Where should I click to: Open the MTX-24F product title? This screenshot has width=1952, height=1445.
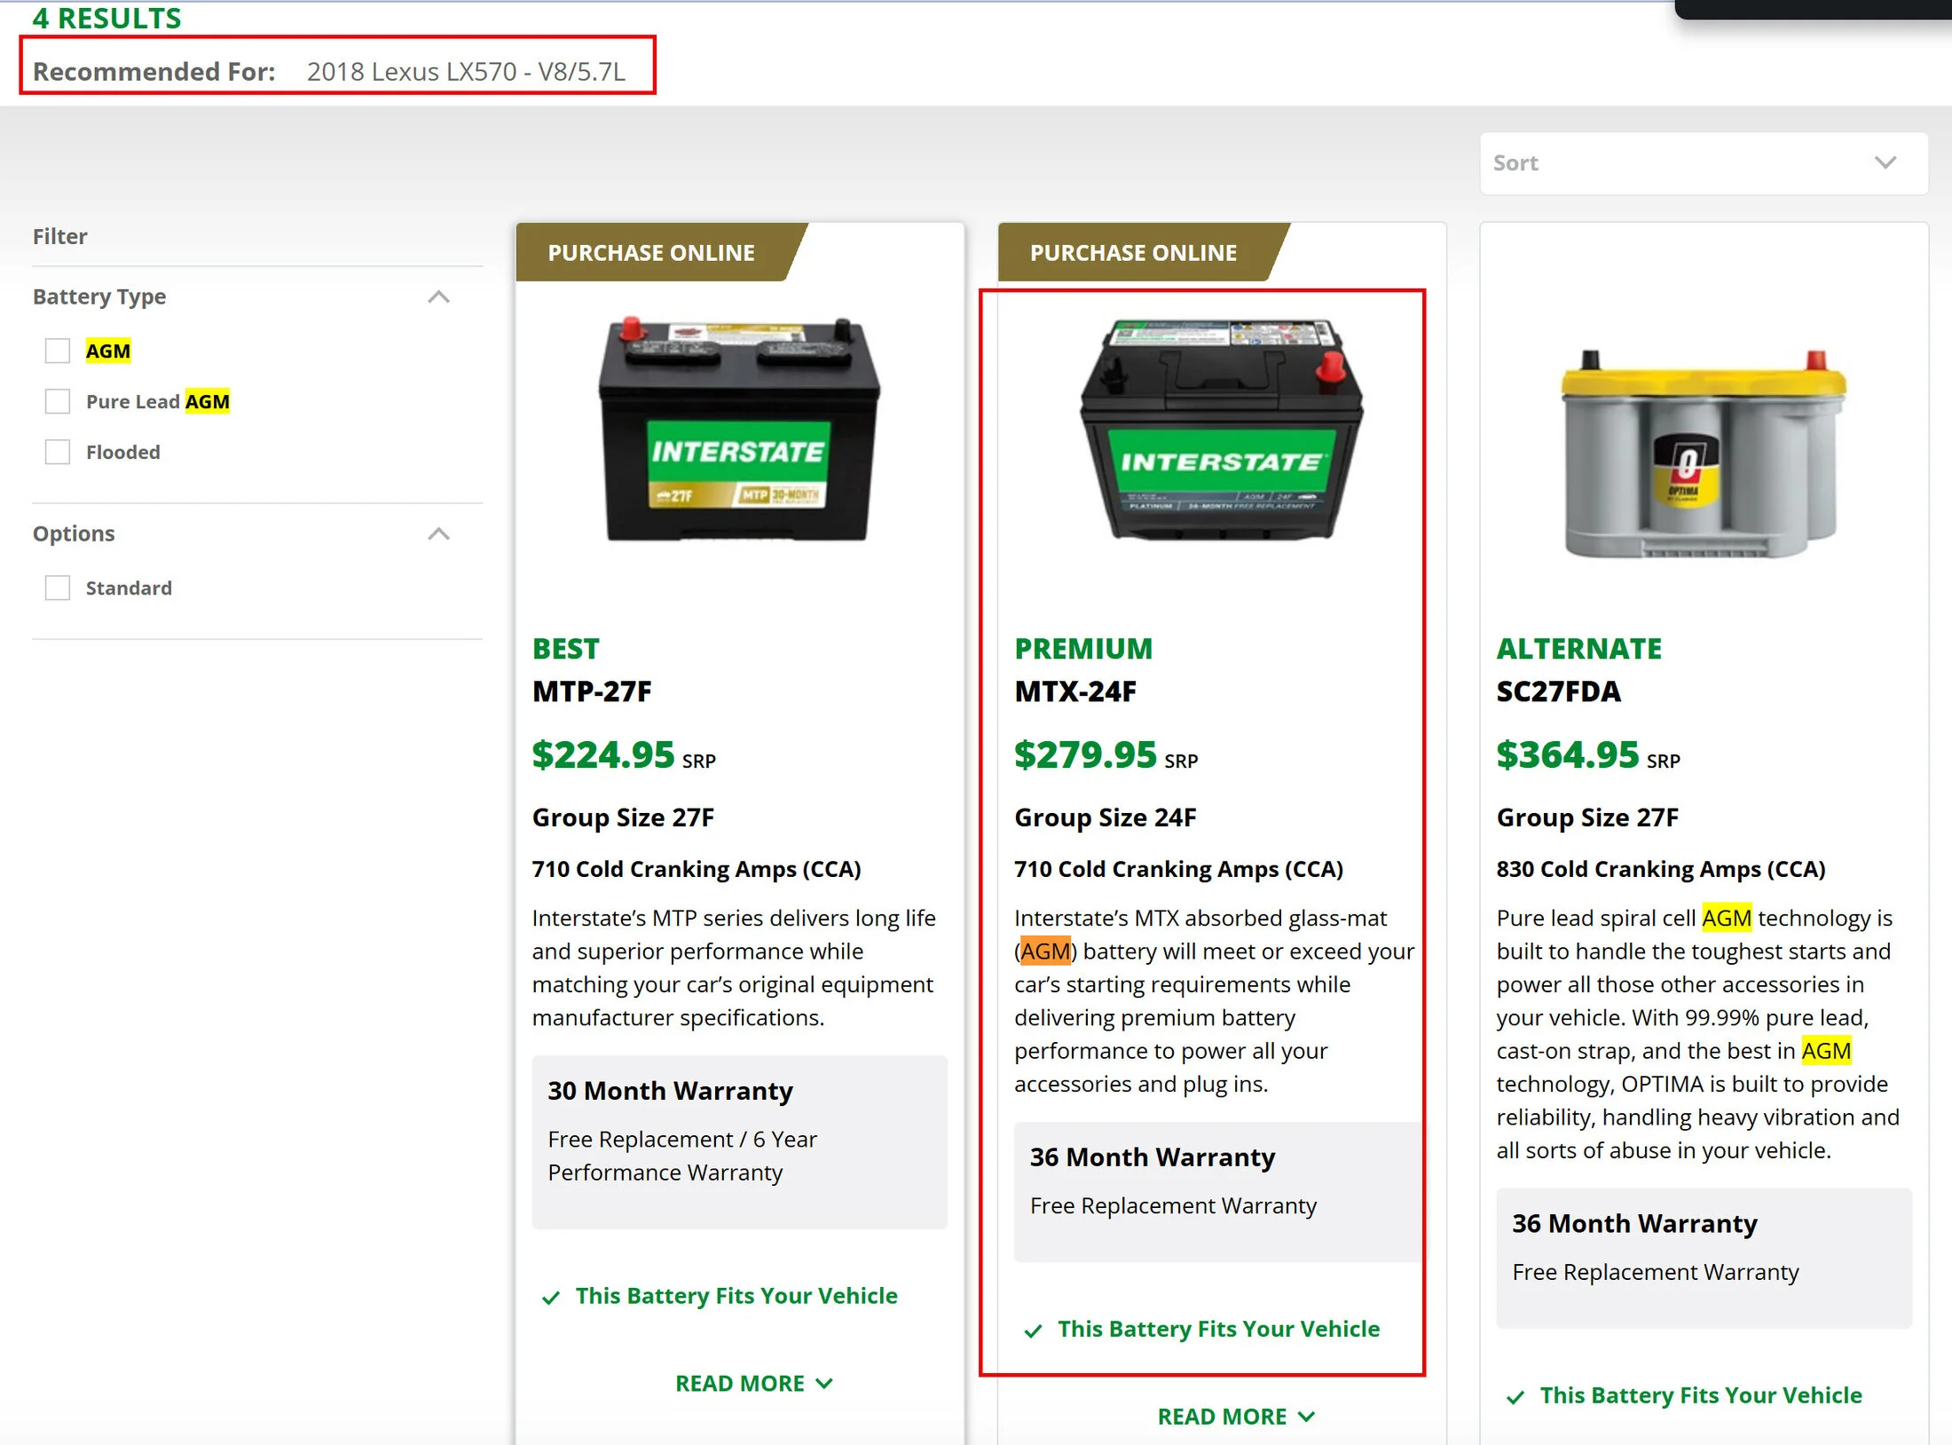1074,691
